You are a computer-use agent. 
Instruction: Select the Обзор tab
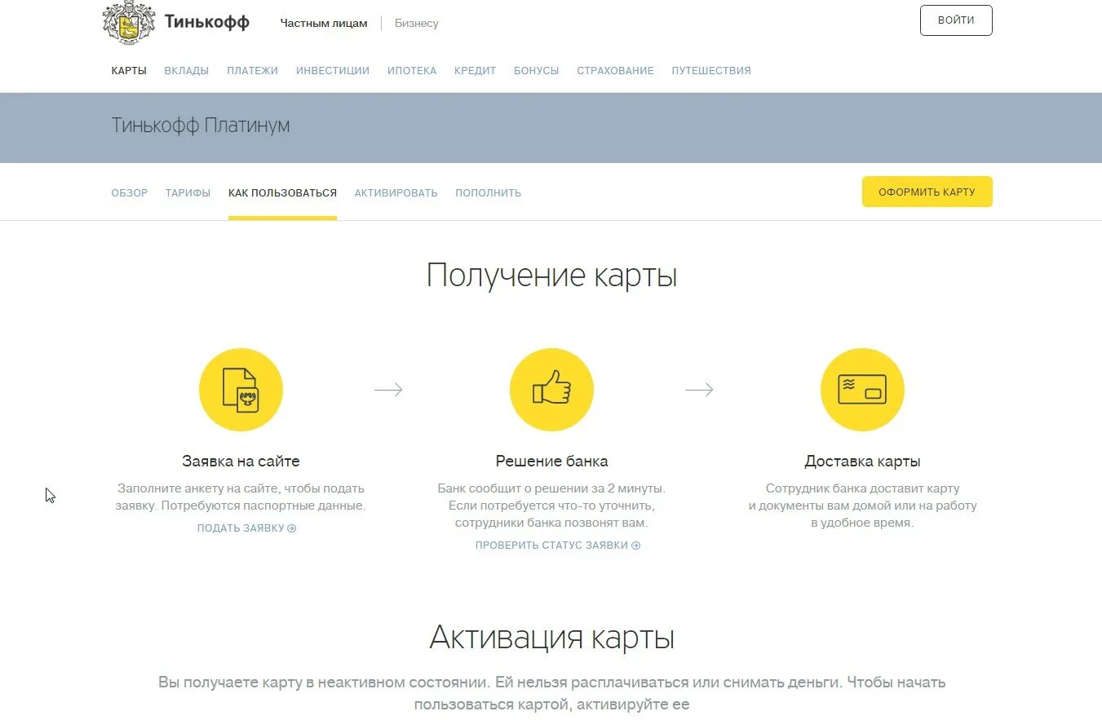[x=130, y=193]
